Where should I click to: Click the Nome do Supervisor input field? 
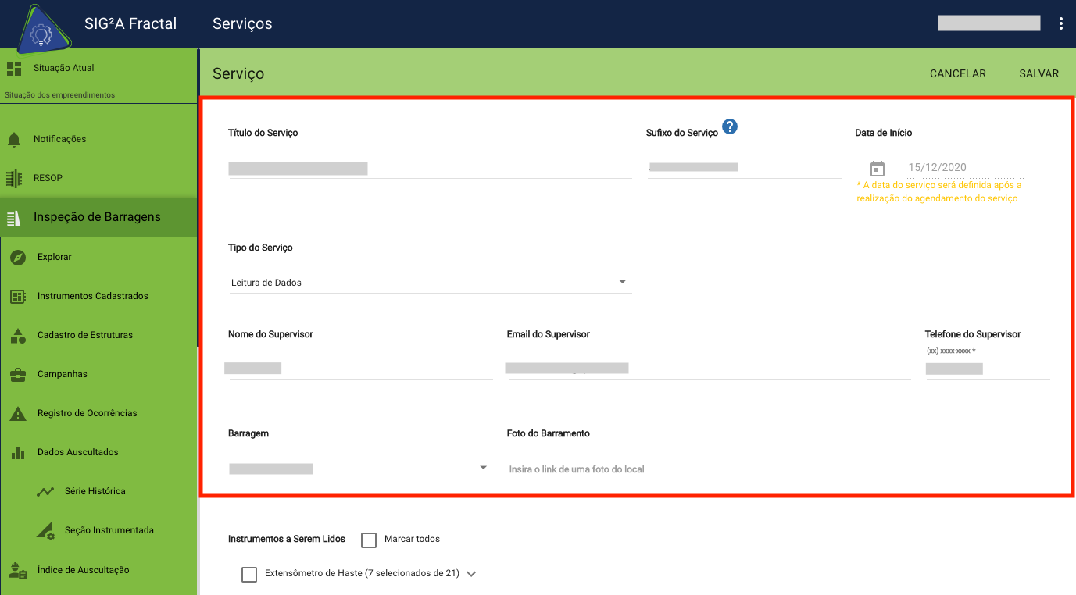[x=360, y=369]
